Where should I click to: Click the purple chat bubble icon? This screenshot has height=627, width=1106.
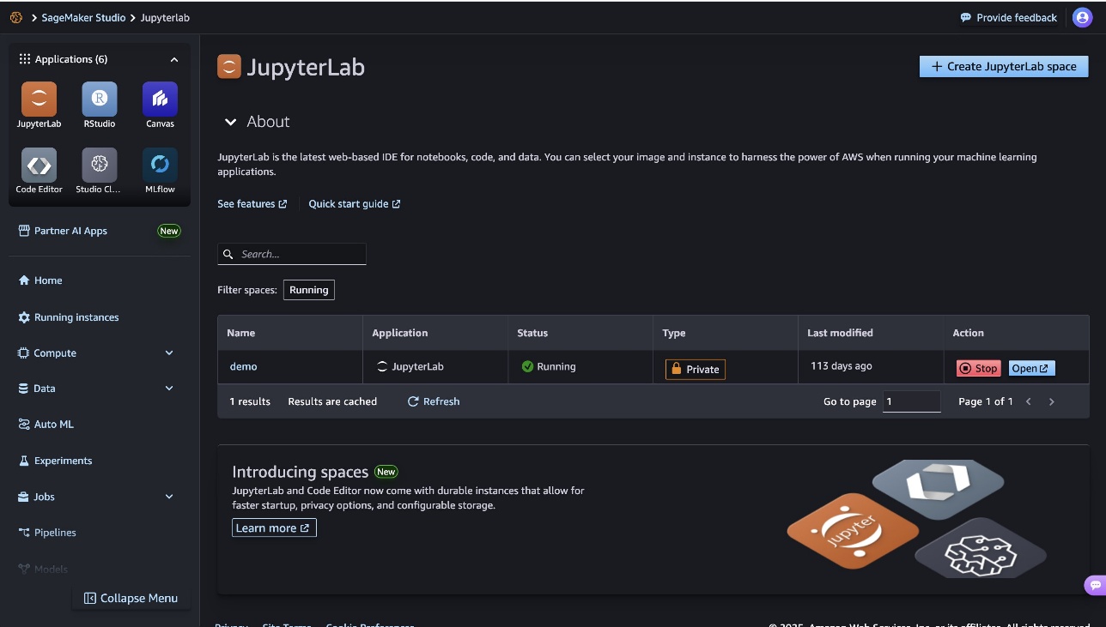(x=1094, y=585)
